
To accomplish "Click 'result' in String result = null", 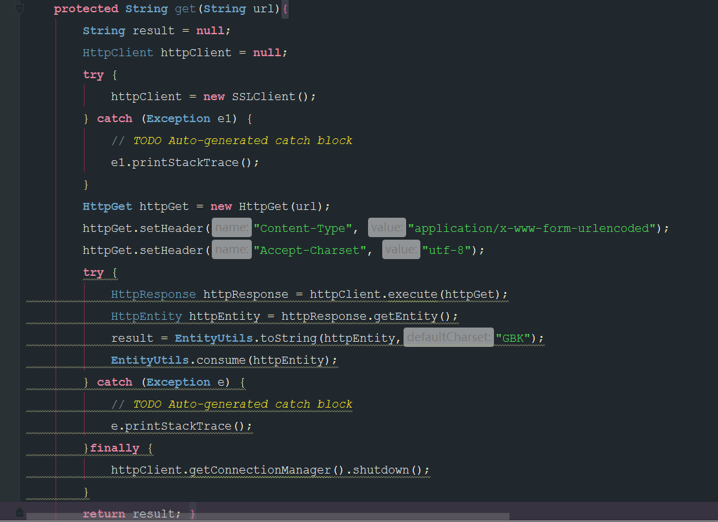I will tap(154, 31).
